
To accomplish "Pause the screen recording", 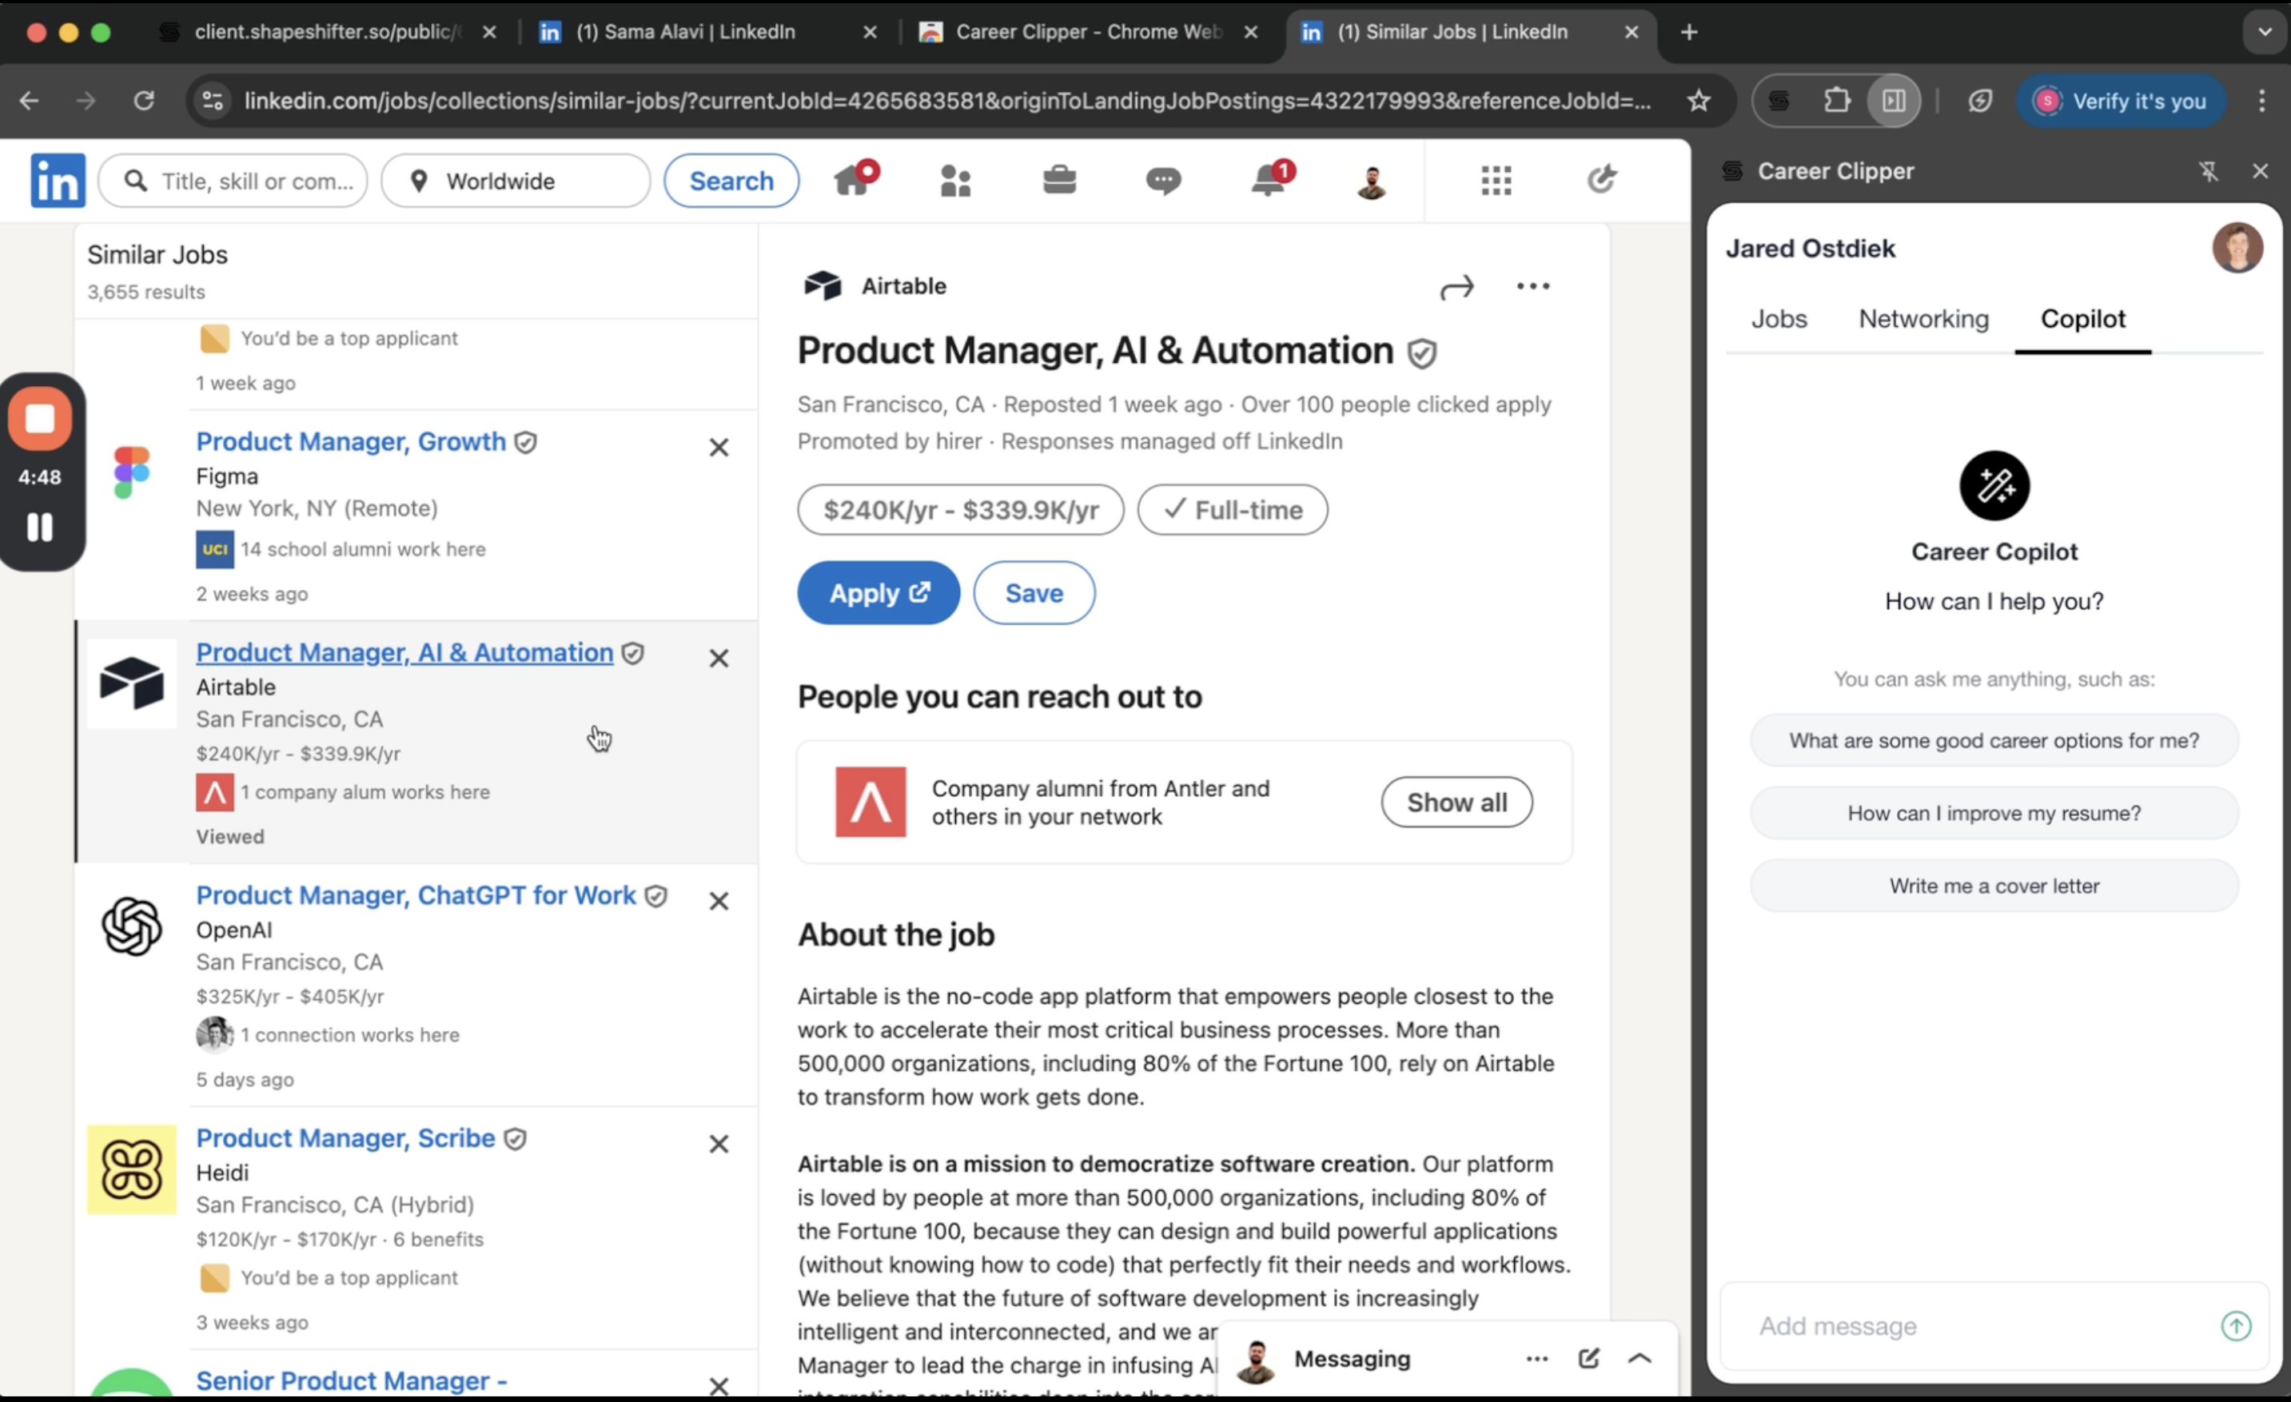I will (40, 527).
